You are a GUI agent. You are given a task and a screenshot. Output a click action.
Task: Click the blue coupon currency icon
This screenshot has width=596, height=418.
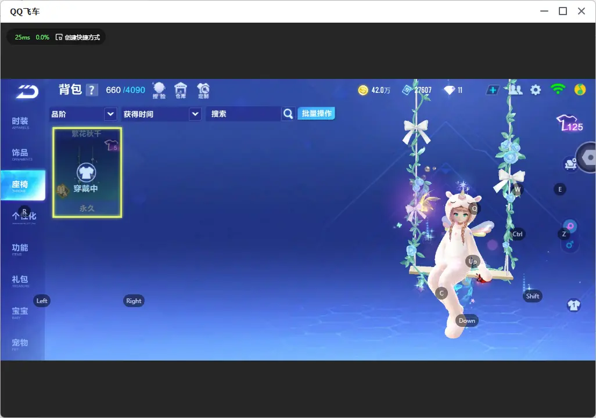coord(407,90)
